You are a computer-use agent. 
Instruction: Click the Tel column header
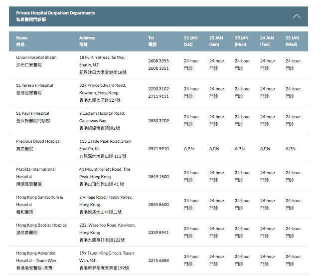tap(152, 41)
